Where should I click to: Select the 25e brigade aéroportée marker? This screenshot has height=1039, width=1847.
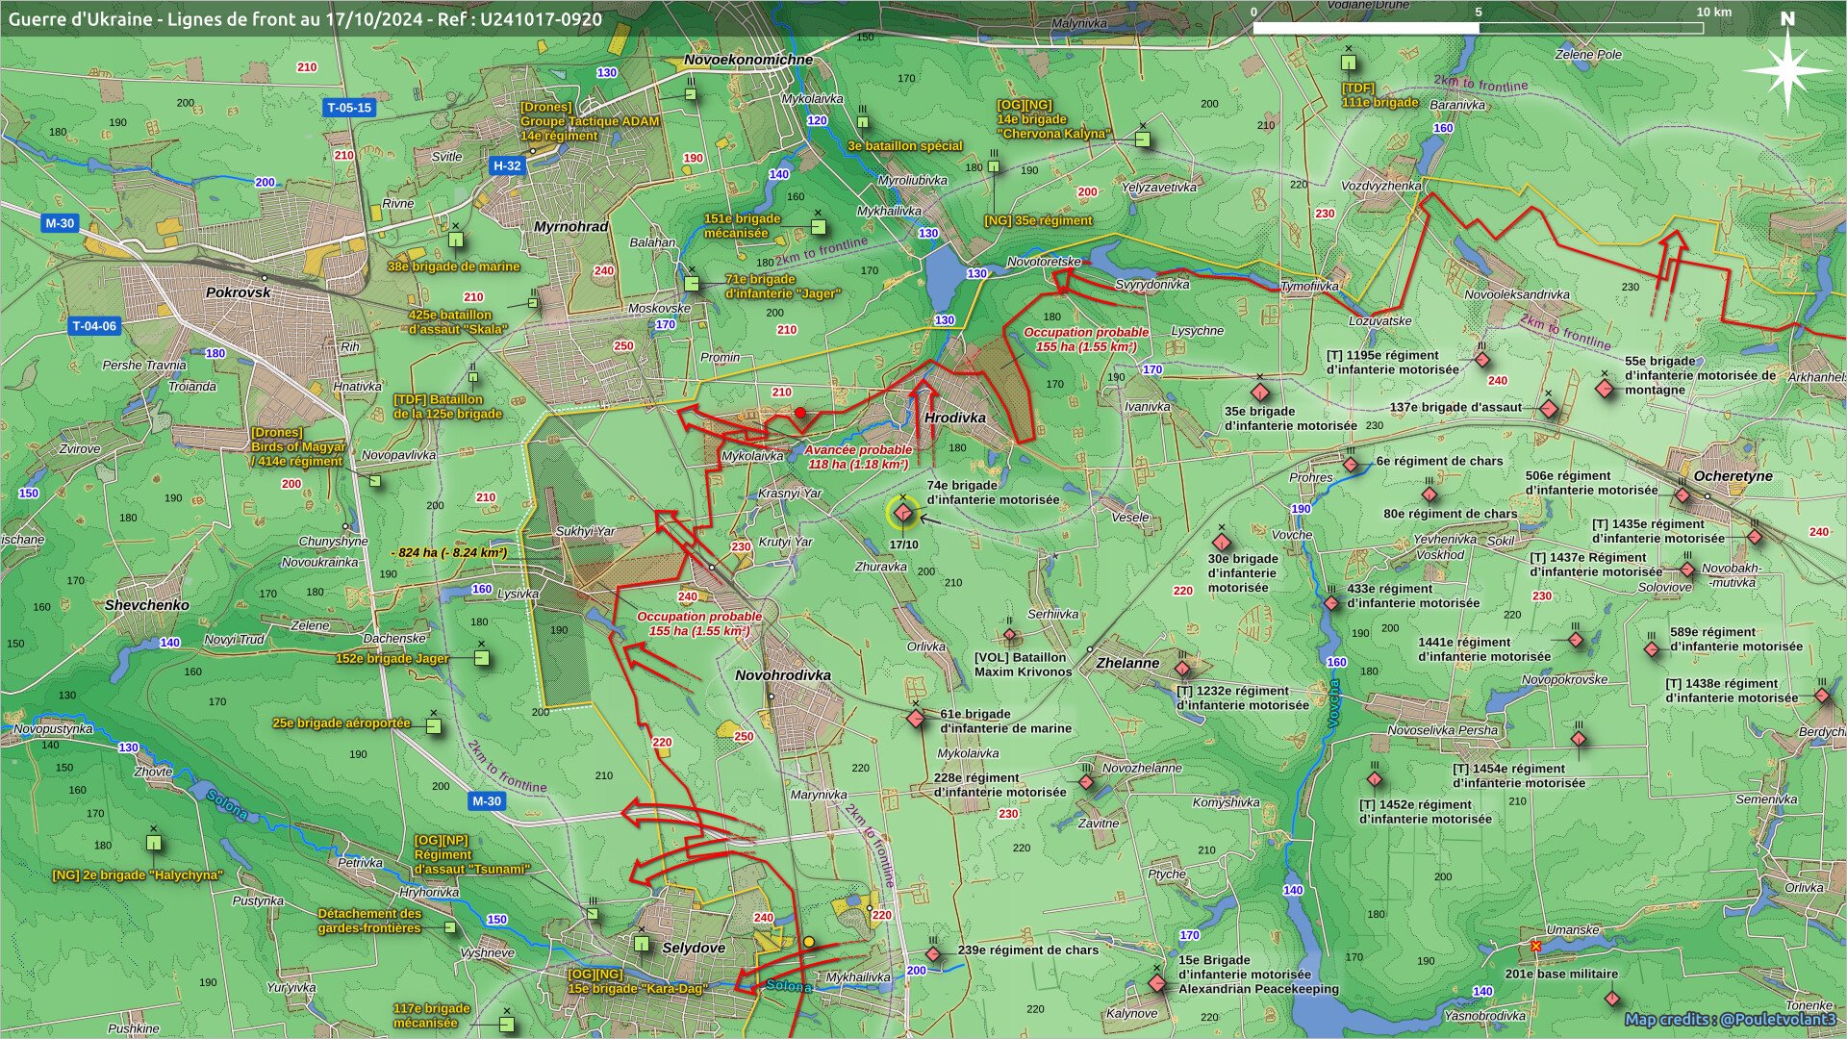[434, 727]
